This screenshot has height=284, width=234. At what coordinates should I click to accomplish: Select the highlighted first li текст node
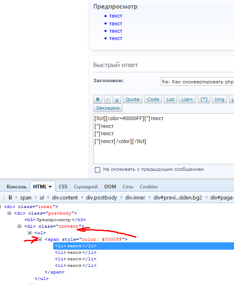144,246
